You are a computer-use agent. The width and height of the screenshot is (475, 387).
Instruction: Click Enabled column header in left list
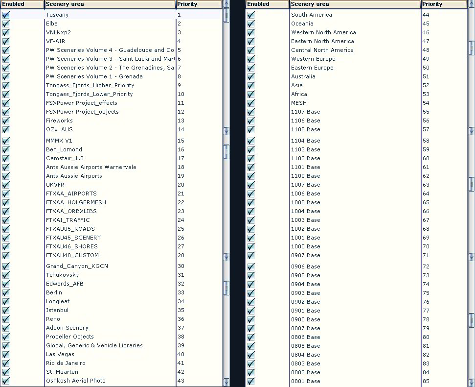pos(22,4)
